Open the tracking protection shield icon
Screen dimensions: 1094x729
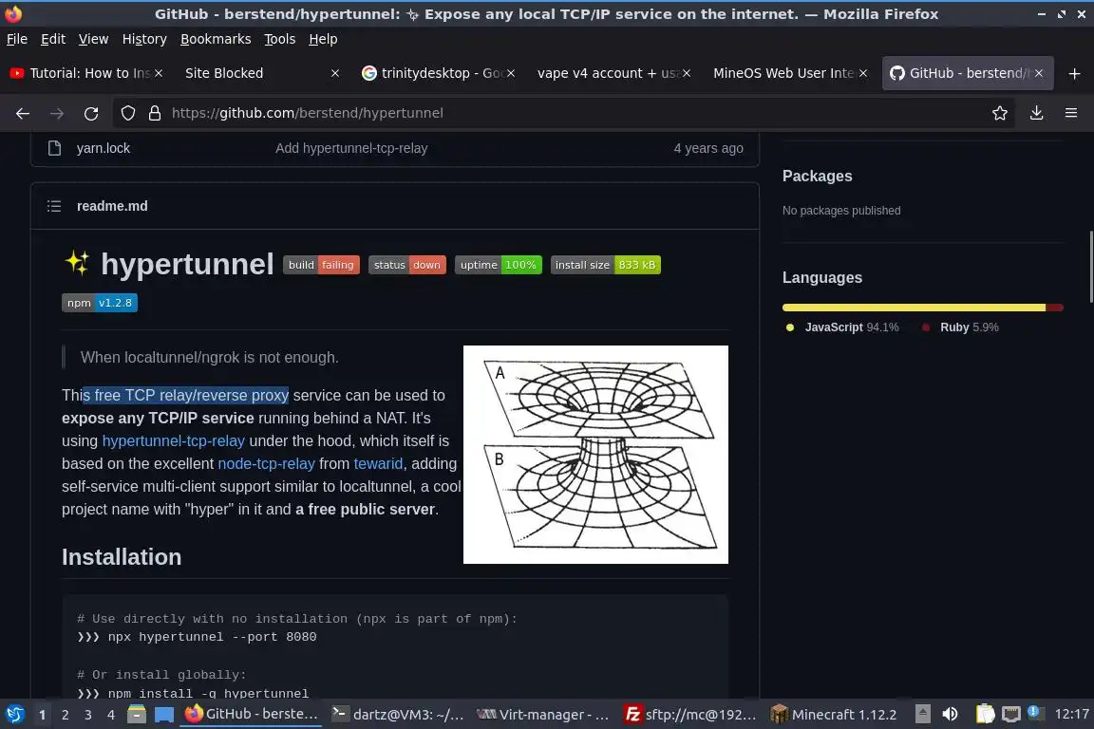point(127,113)
